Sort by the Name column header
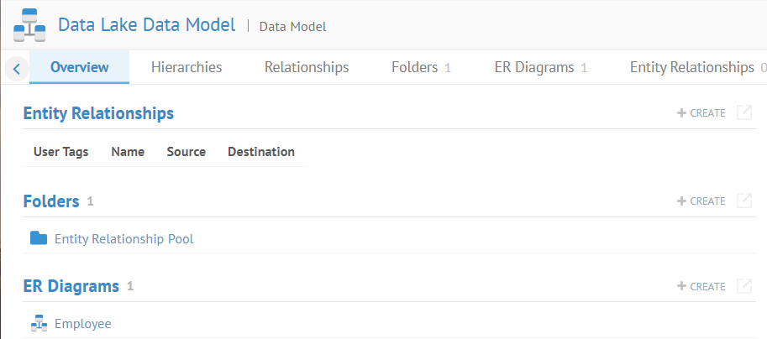 point(128,152)
